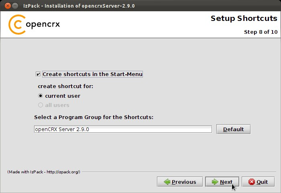Select the current user radio button
This screenshot has height=193, width=281.
coord(41,96)
